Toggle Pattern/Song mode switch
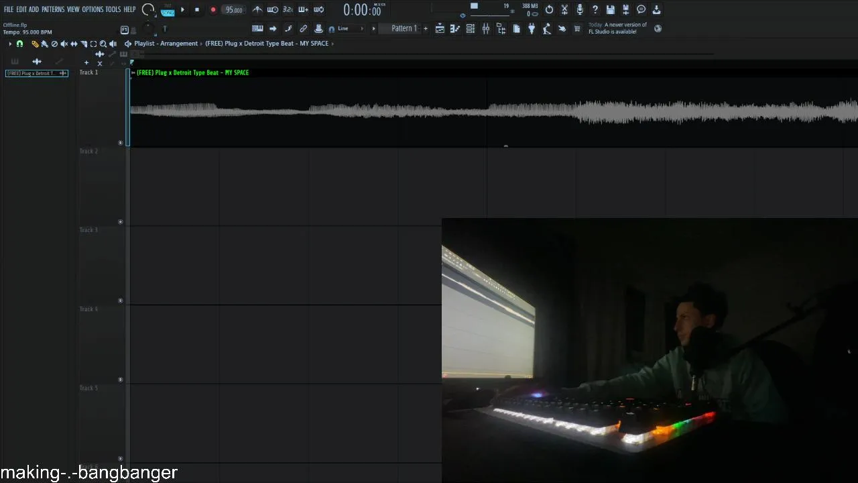This screenshot has height=483, width=858. [x=168, y=10]
